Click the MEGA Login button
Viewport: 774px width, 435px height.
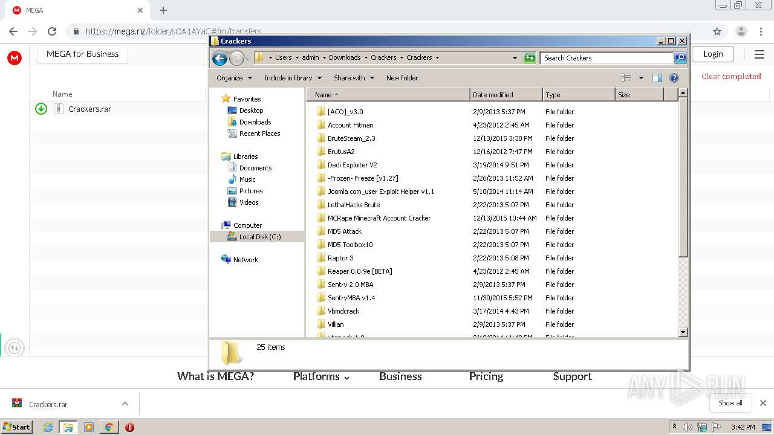pyautogui.click(x=713, y=54)
